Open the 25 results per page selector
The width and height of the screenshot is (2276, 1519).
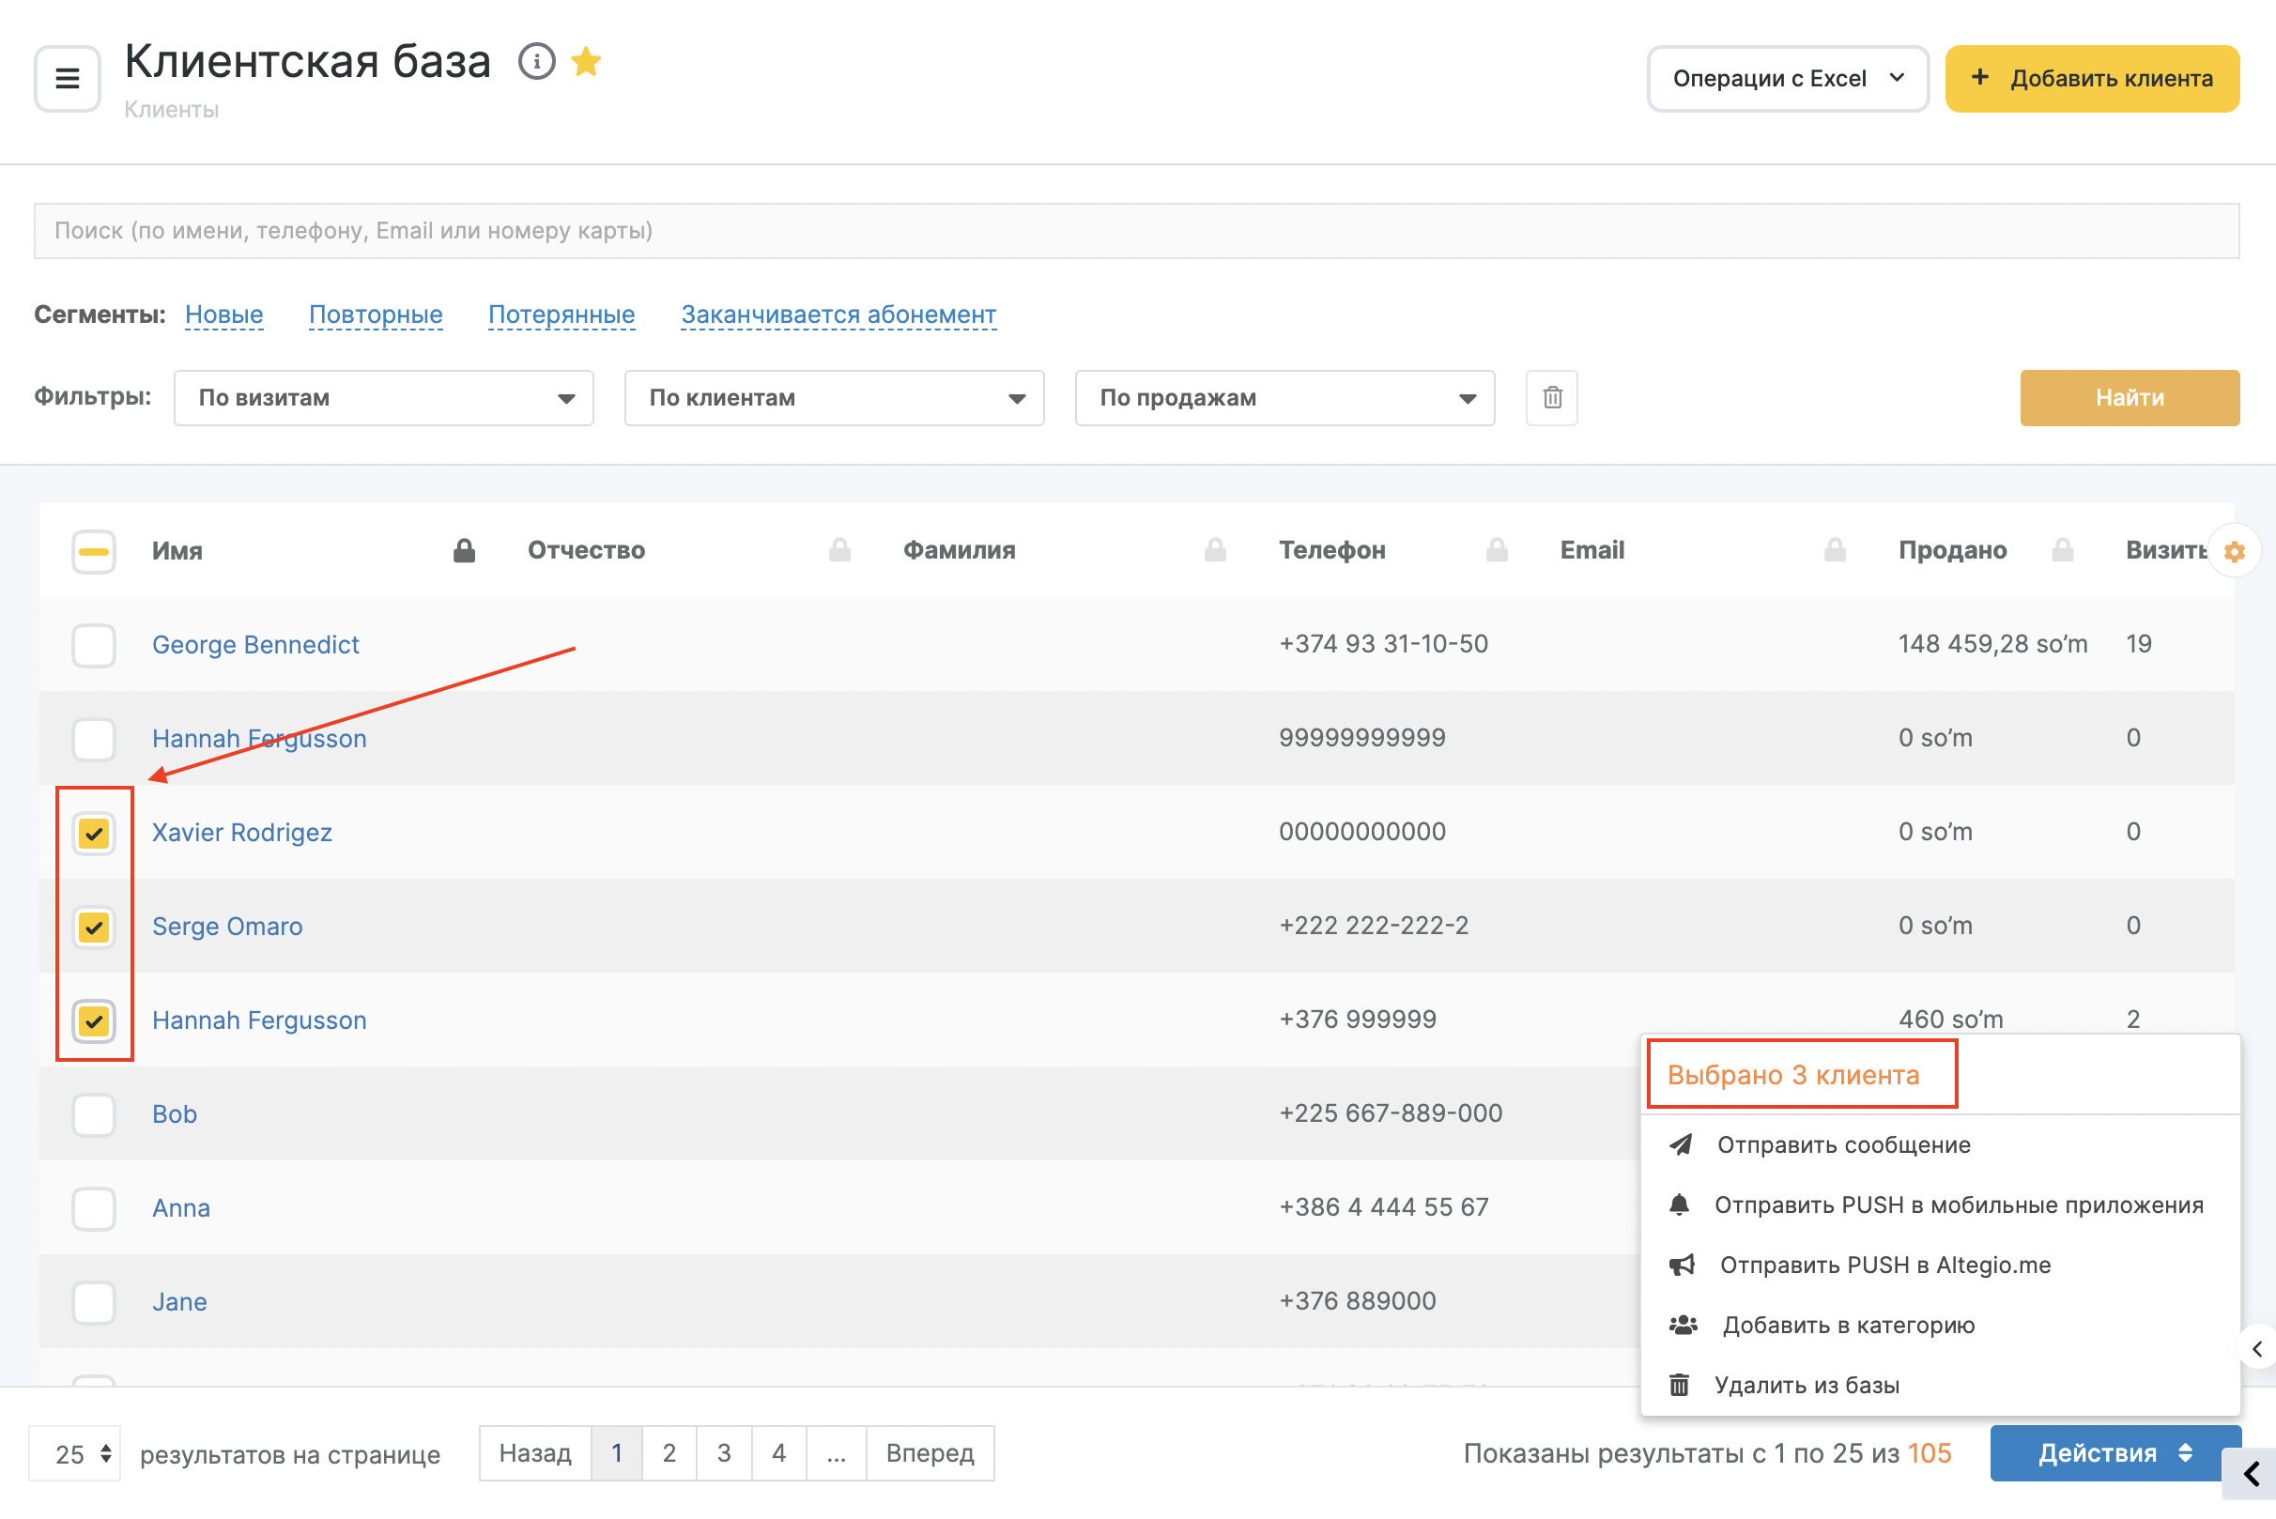point(75,1453)
